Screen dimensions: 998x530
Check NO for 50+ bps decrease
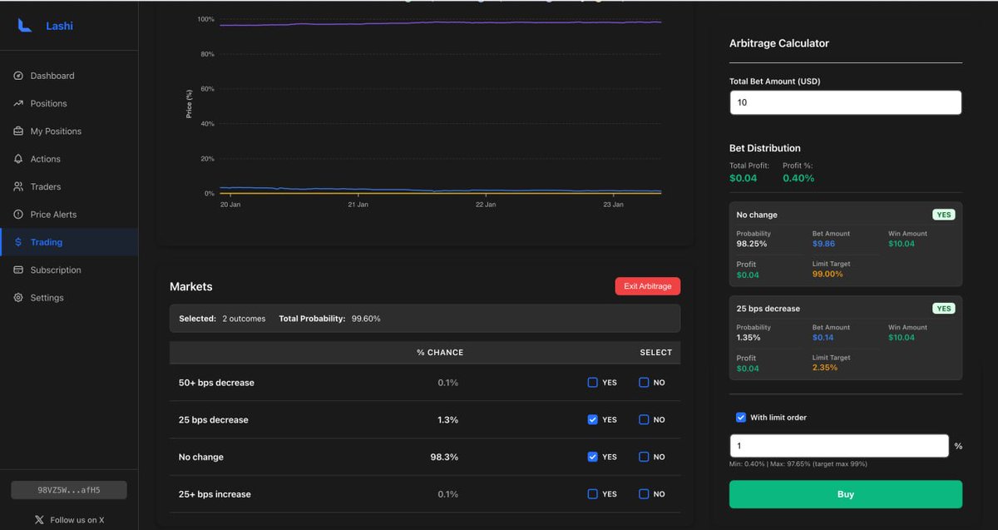[x=644, y=383]
